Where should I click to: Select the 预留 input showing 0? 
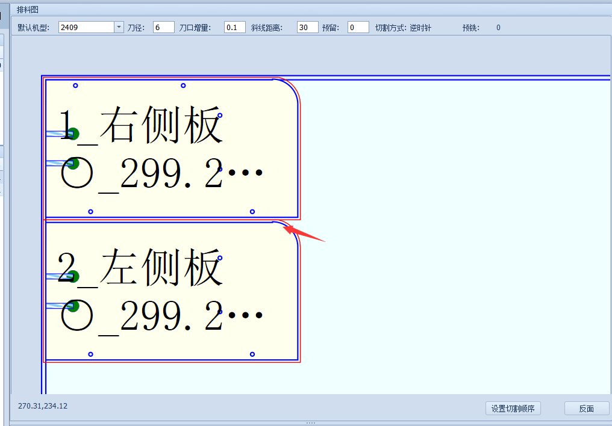pyautogui.click(x=357, y=26)
